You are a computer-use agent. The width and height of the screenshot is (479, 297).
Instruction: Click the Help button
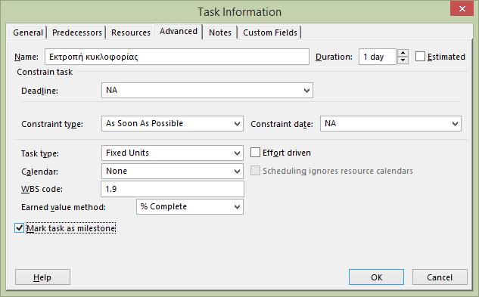point(42,277)
